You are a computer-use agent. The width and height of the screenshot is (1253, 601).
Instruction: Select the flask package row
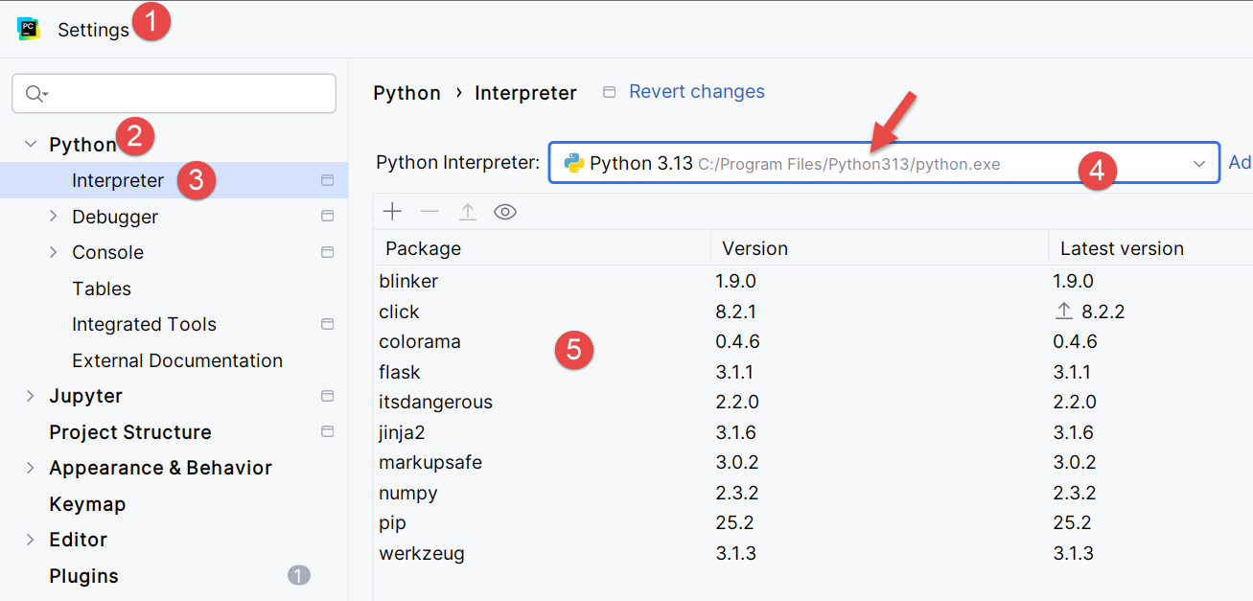click(400, 372)
